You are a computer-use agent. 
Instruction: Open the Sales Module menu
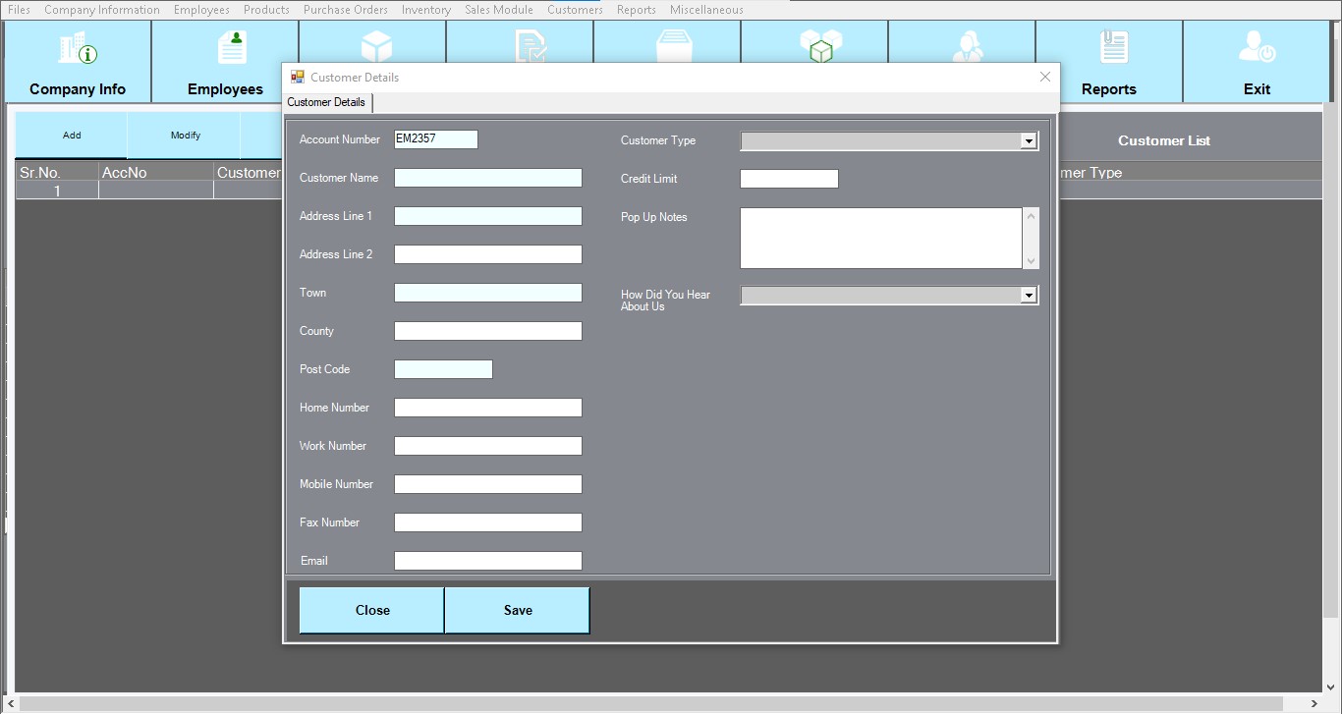(x=498, y=10)
